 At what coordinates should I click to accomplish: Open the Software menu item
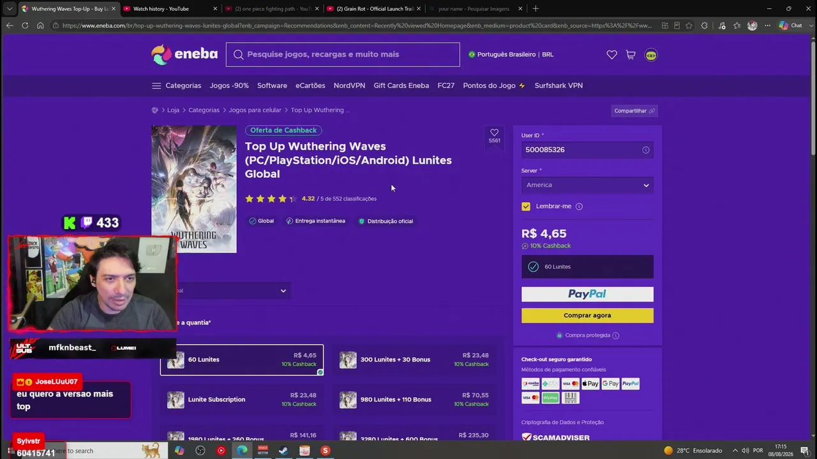click(x=272, y=85)
